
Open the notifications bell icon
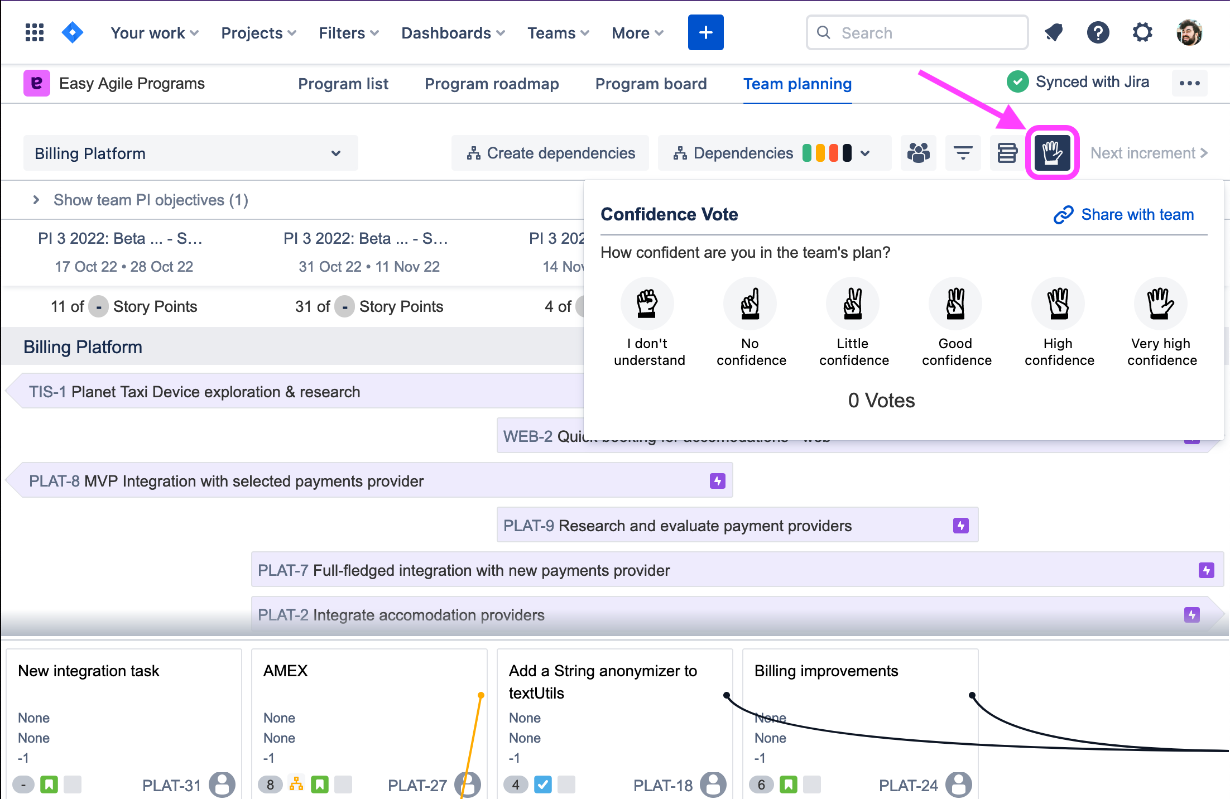click(1054, 33)
